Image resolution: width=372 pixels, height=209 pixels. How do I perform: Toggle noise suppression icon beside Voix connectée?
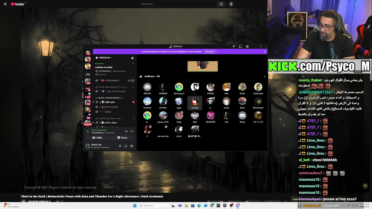[126, 131]
